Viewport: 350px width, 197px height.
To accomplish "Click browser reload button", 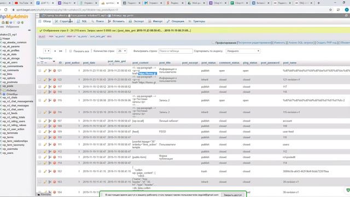I will click(6, 10).
